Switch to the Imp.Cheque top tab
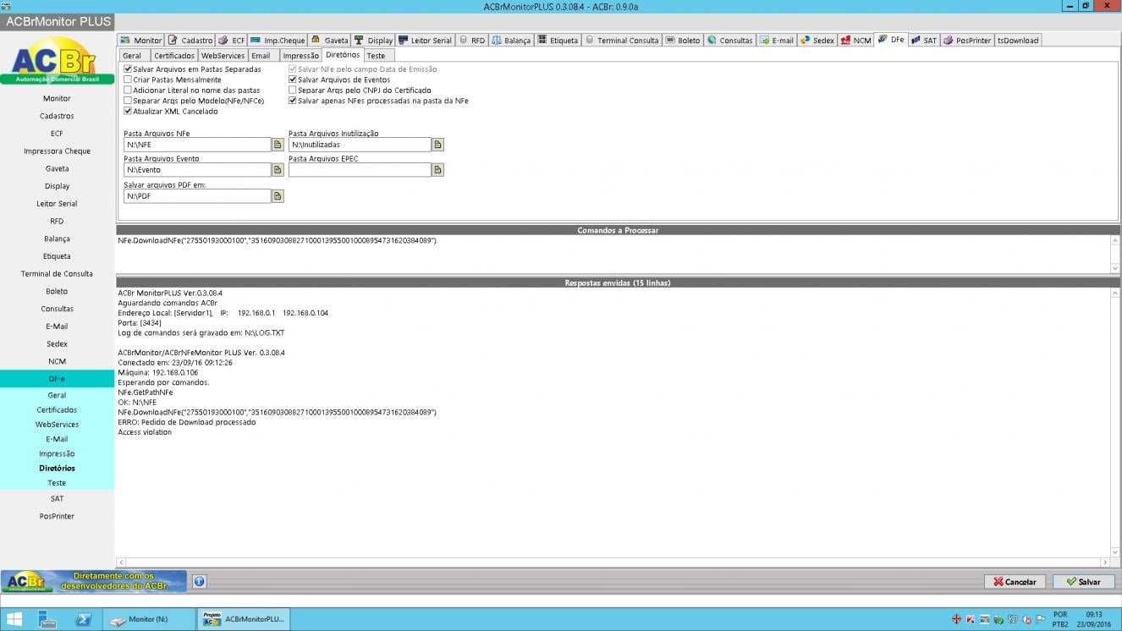Image resolution: width=1122 pixels, height=631 pixels. point(278,40)
